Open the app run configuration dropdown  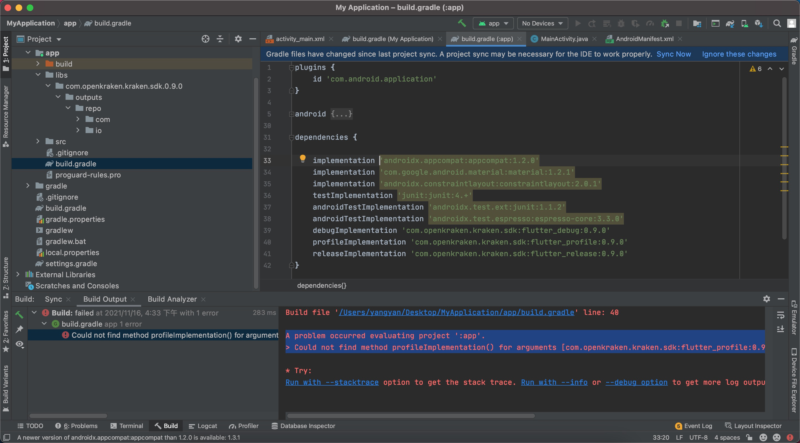493,23
